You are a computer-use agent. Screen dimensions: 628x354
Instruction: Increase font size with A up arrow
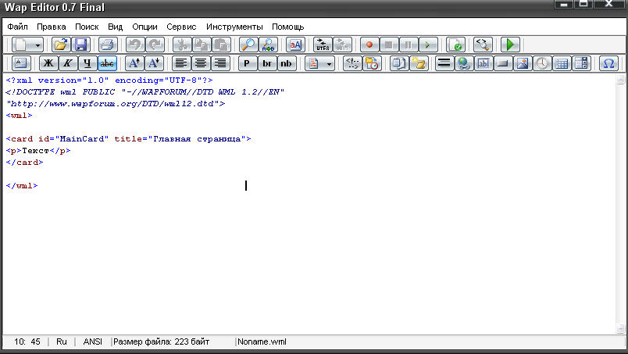click(134, 63)
